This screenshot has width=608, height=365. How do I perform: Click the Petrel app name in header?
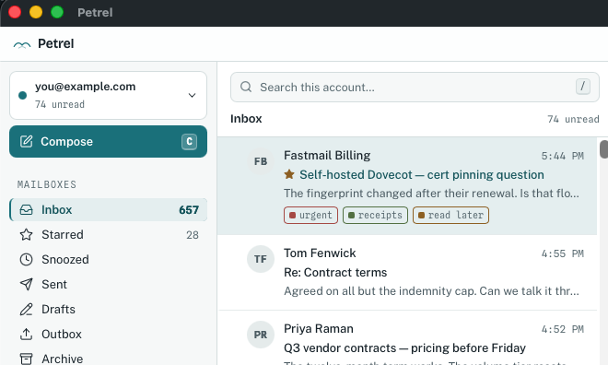click(56, 44)
